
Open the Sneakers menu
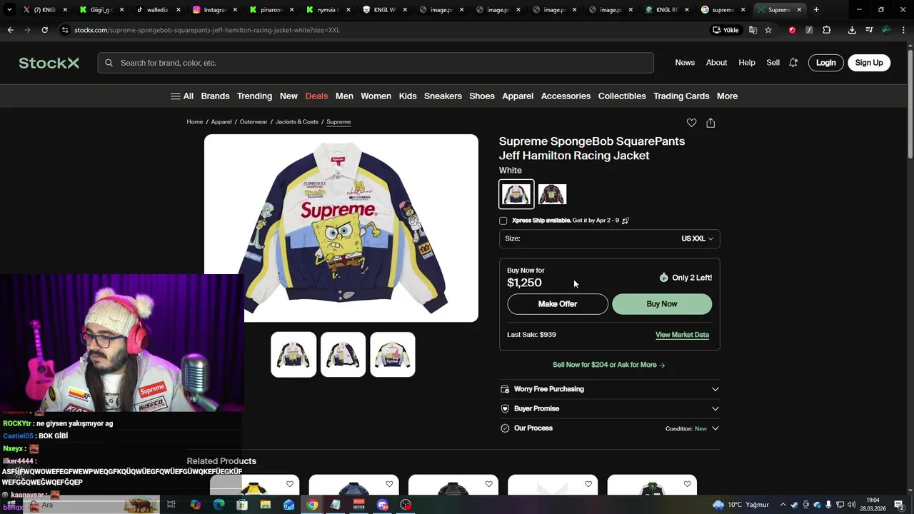point(443,96)
